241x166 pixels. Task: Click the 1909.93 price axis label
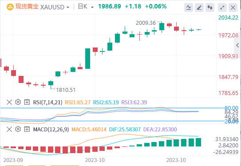coord(228,56)
